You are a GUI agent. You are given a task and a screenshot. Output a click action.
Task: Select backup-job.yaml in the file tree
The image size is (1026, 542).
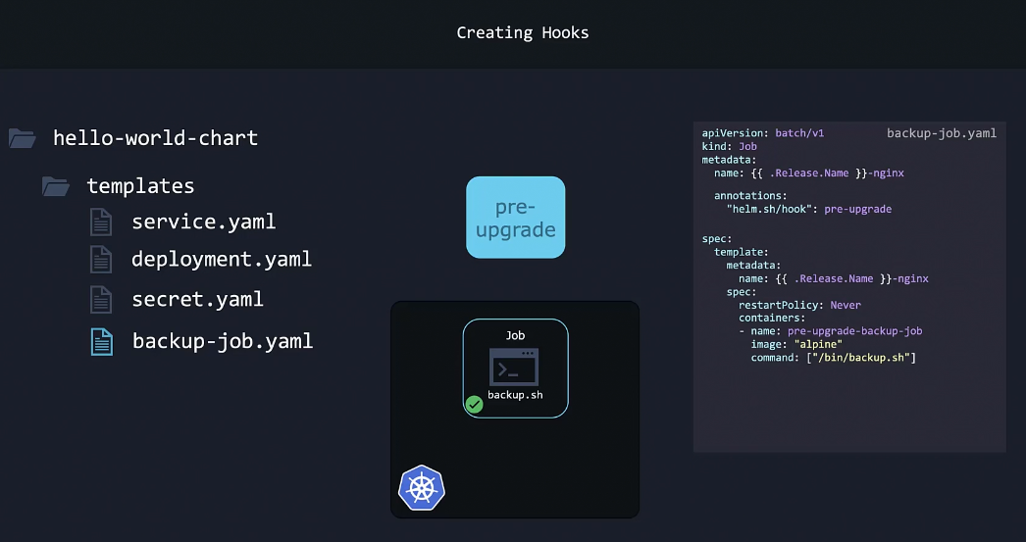click(x=223, y=341)
